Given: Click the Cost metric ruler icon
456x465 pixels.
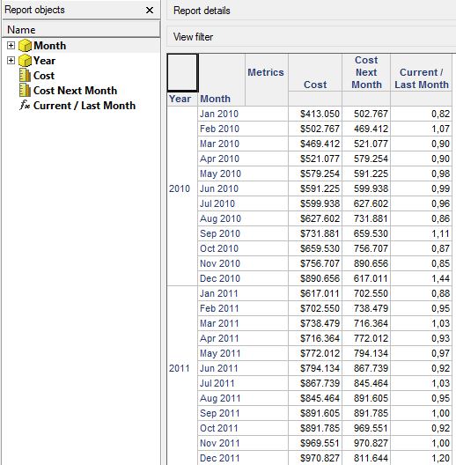Looking at the screenshot, I should pyautogui.click(x=25, y=76).
